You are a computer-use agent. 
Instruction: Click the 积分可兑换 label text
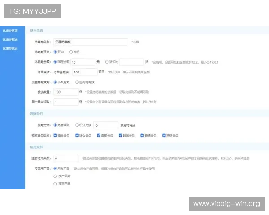[x=128, y=125]
